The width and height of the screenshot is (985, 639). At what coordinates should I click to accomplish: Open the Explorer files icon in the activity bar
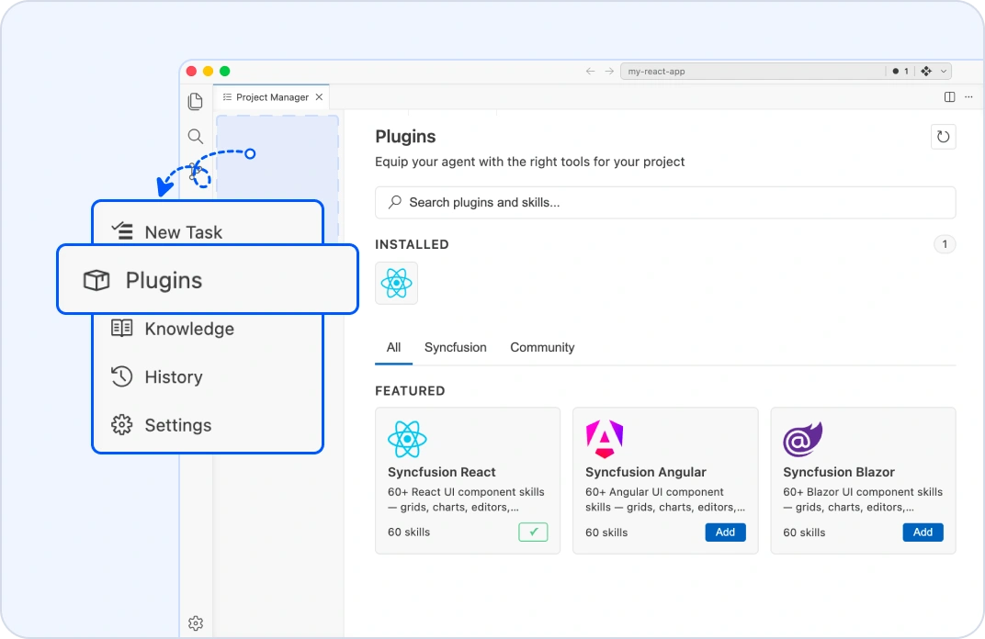click(x=196, y=101)
